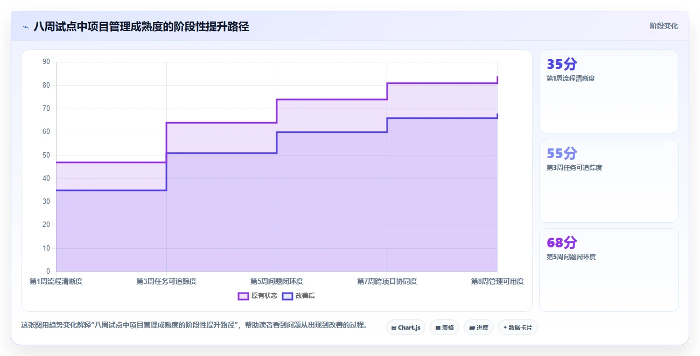700x356 pixels.
Task: Select the Chart.js tag
Action: coord(405,327)
